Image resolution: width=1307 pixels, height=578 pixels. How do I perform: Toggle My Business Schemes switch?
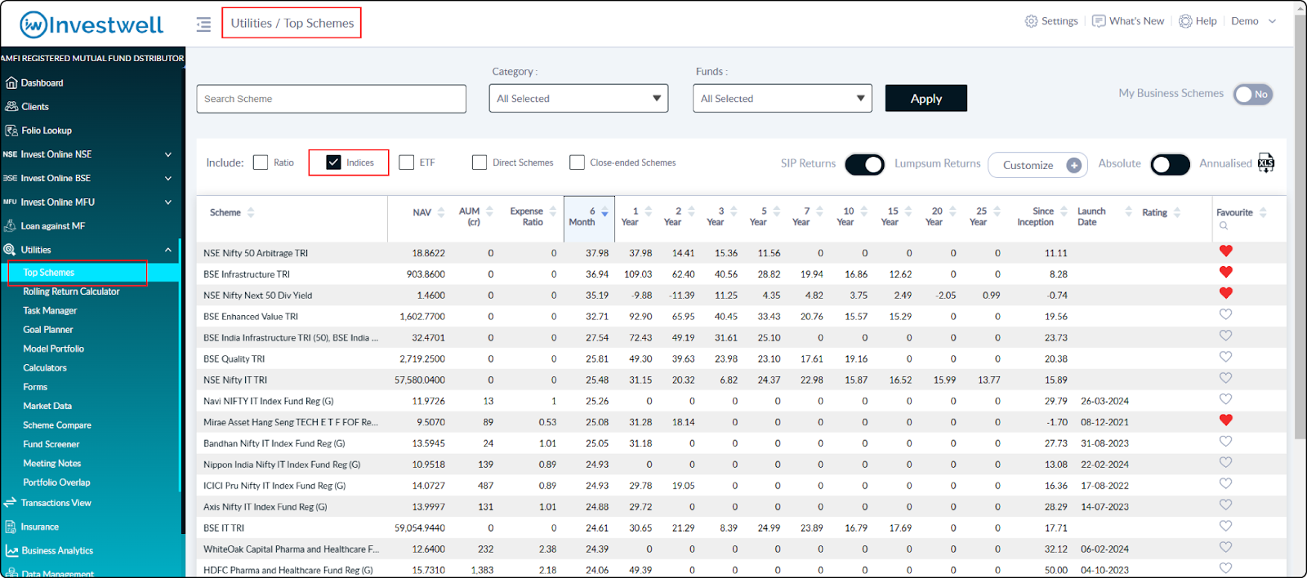click(x=1253, y=95)
